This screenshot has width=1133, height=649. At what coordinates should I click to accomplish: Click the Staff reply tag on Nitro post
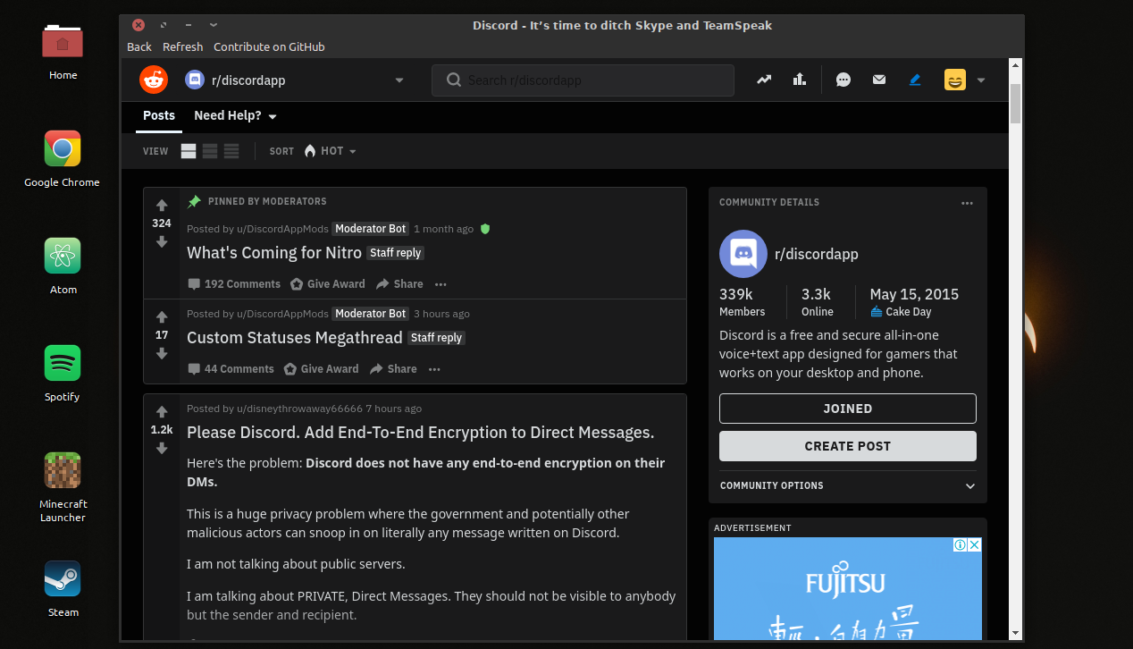click(396, 253)
